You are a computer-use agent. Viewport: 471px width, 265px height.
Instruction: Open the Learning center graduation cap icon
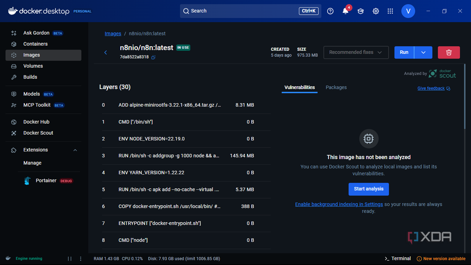360,11
